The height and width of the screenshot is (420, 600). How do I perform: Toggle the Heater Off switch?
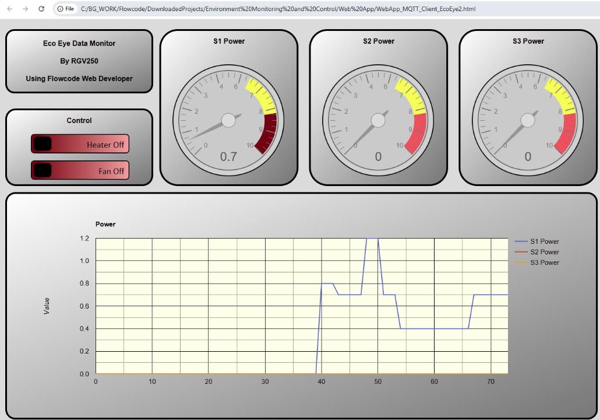(x=80, y=144)
